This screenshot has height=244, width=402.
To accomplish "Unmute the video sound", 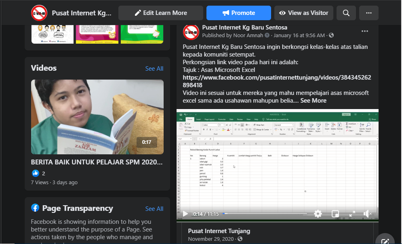I will pyautogui.click(x=367, y=214).
